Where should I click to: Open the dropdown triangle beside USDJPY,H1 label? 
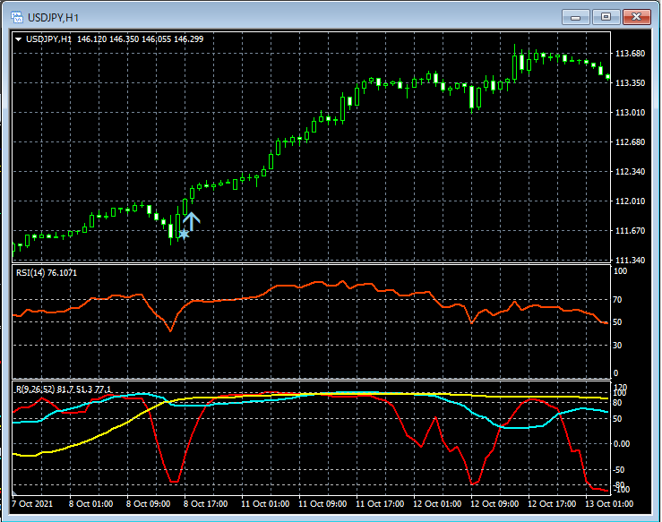(19, 39)
